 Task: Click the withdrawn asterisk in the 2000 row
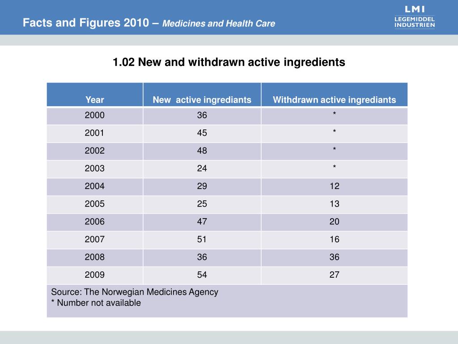335,113
